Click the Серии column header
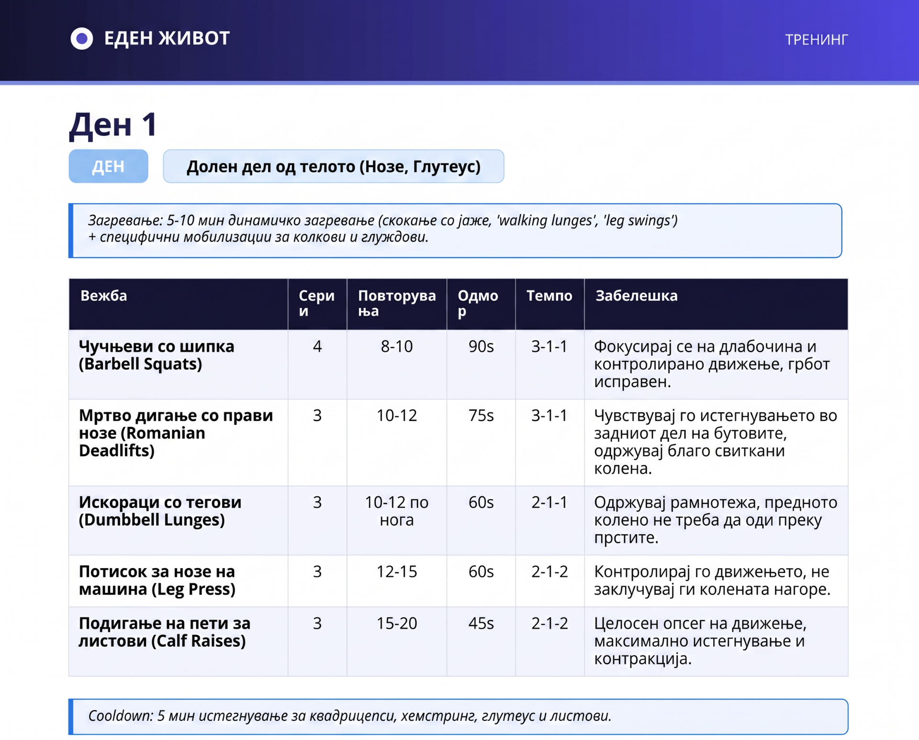This screenshot has height=740, width=919. pyautogui.click(x=317, y=304)
